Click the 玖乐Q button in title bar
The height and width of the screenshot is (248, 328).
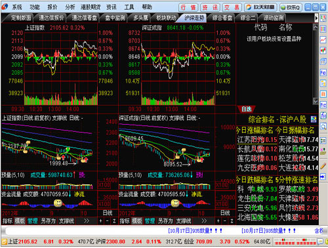(291, 7)
